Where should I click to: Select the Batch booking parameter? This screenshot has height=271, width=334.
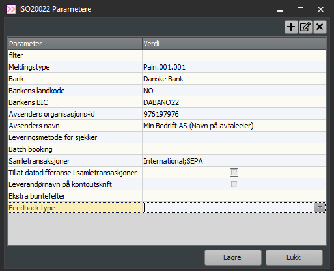(75, 149)
